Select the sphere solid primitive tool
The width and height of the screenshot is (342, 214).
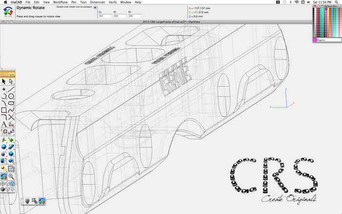(4, 146)
